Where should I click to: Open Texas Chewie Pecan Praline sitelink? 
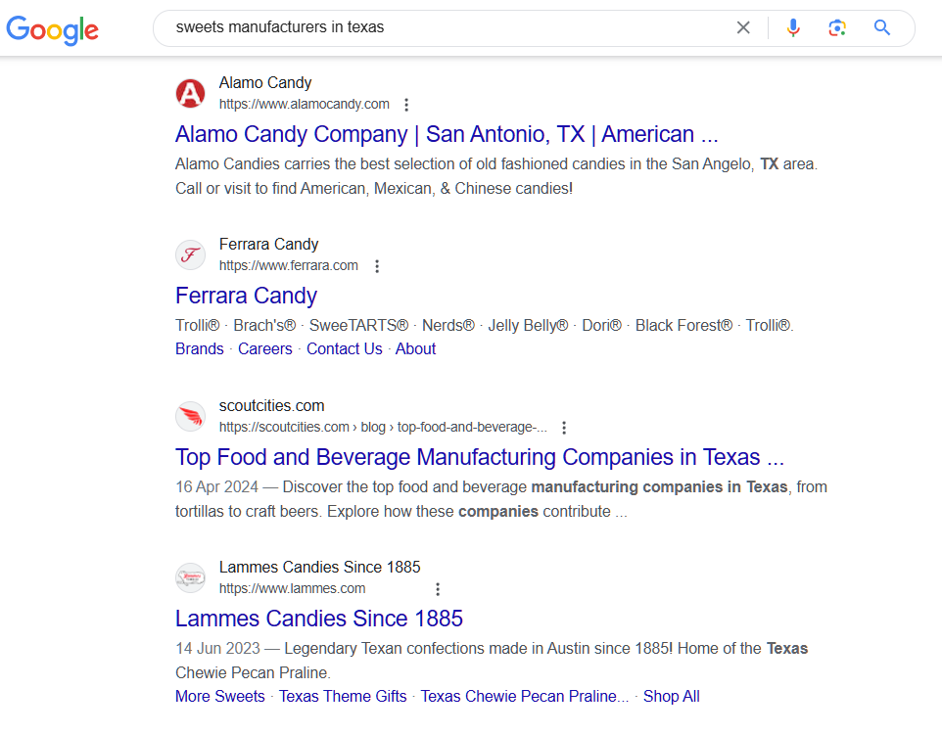point(525,696)
